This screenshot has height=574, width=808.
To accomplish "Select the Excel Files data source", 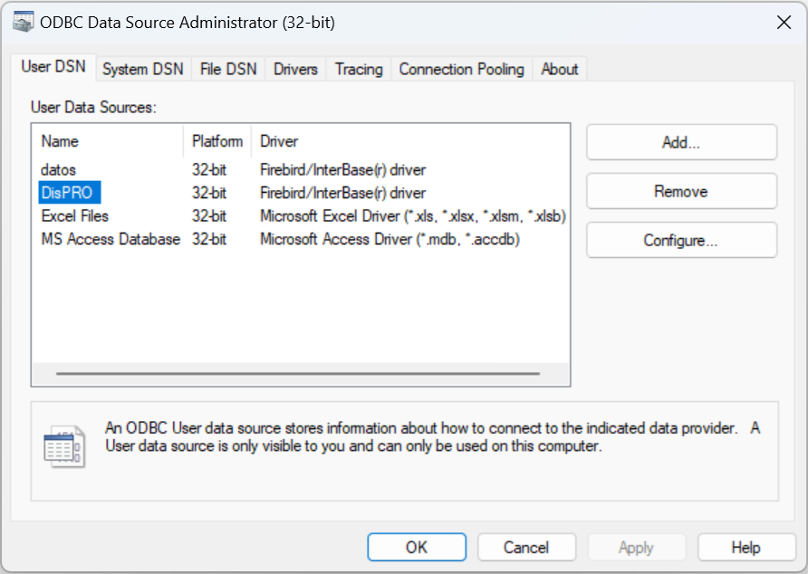I will click(x=75, y=216).
